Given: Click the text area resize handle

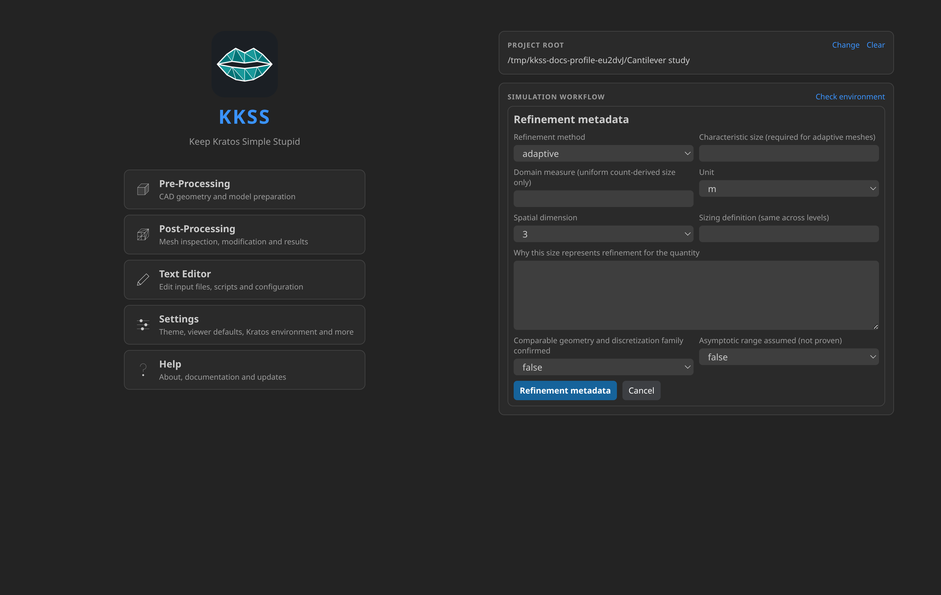Looking at the screenshot, I should (x=876, y=327).
